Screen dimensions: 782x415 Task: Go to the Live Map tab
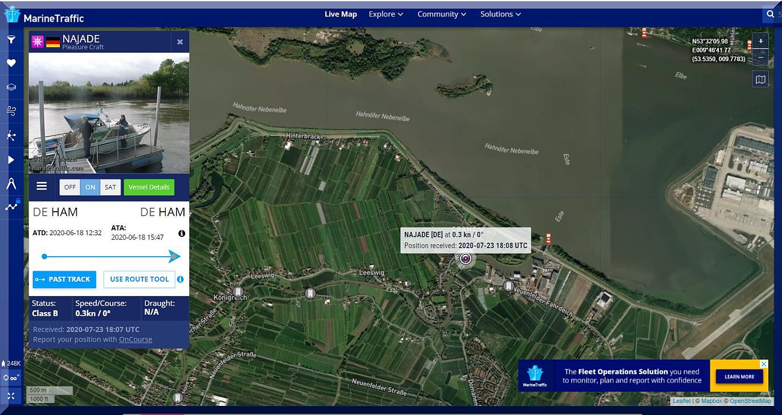coord(341,14)
